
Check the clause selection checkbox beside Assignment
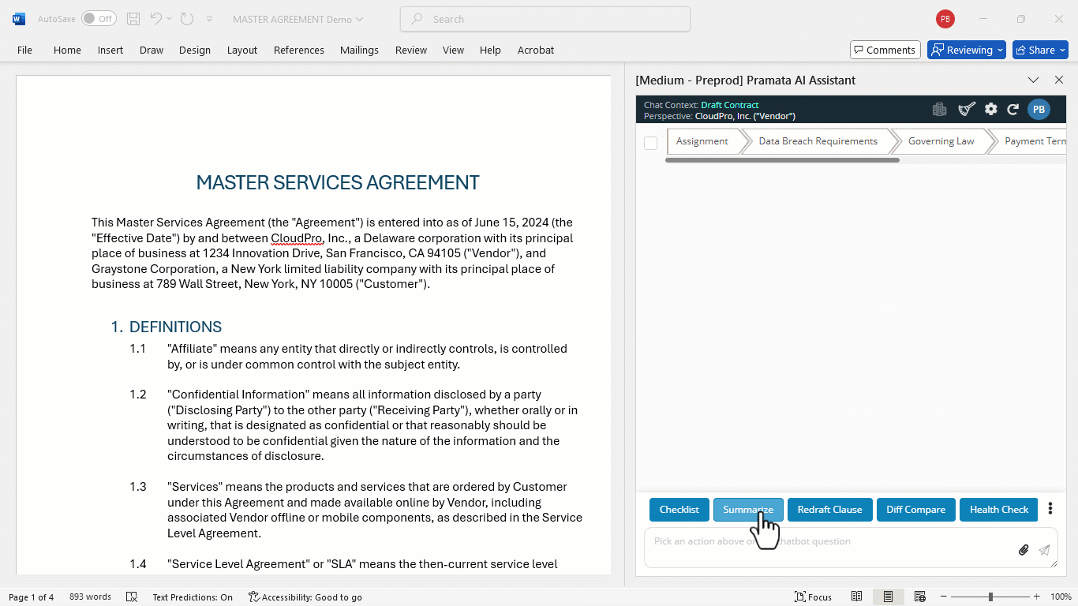(650, 143)
